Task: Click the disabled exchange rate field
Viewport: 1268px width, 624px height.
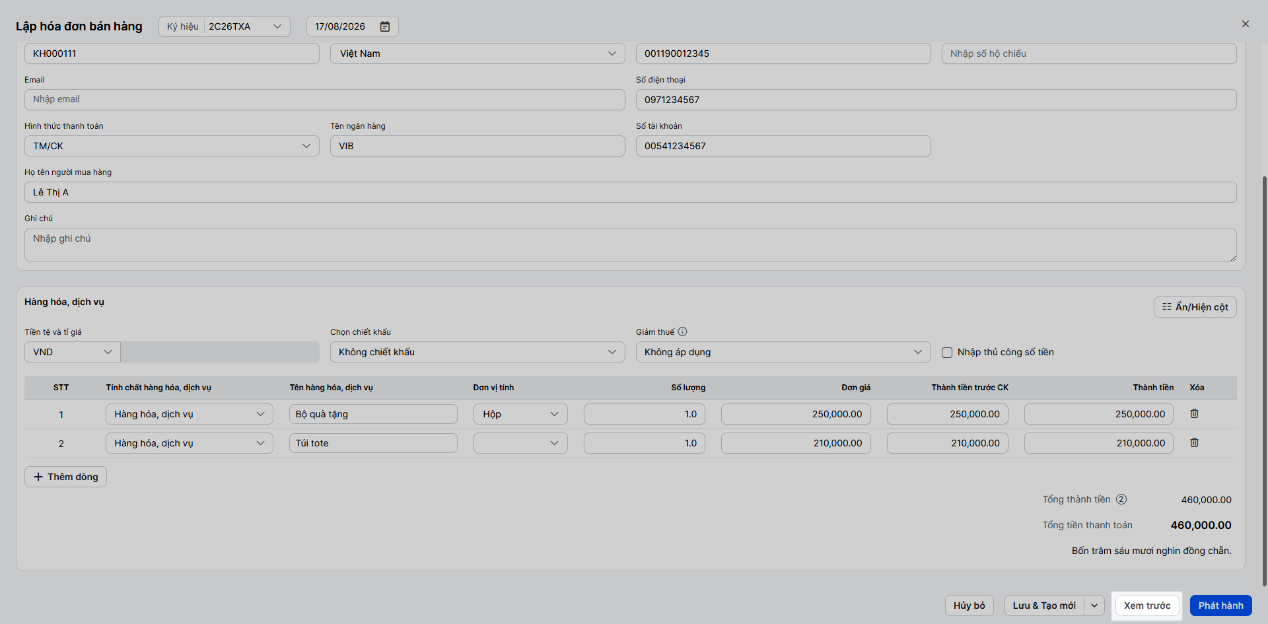Action: 220,352
